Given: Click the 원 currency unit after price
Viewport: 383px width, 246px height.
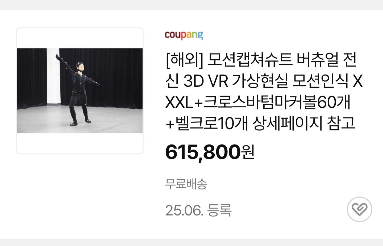Looking at the screenshot, I should [248, 152].
